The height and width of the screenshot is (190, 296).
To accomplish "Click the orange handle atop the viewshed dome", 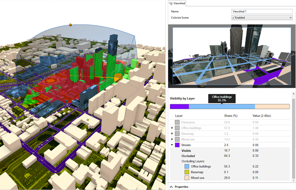I will point(70,24).
